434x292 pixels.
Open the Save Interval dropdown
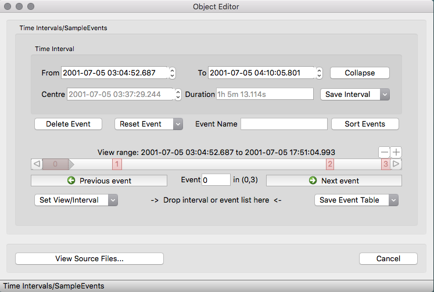coord(354,94)
